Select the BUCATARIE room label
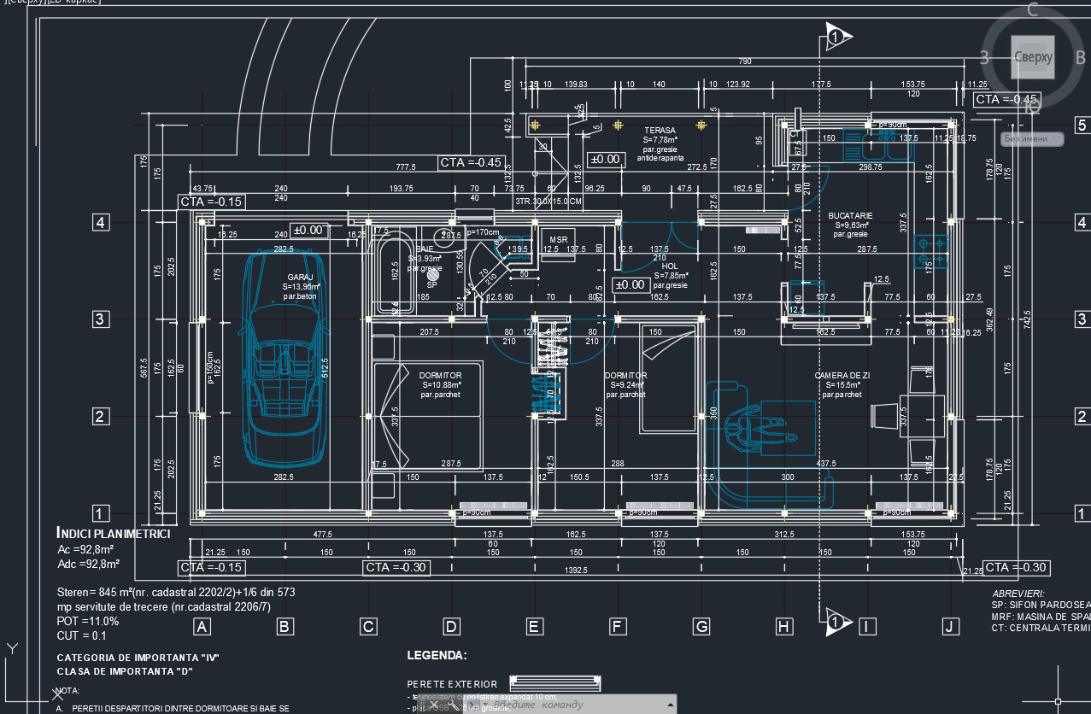The image size is (1091, 714). [850, 225]
